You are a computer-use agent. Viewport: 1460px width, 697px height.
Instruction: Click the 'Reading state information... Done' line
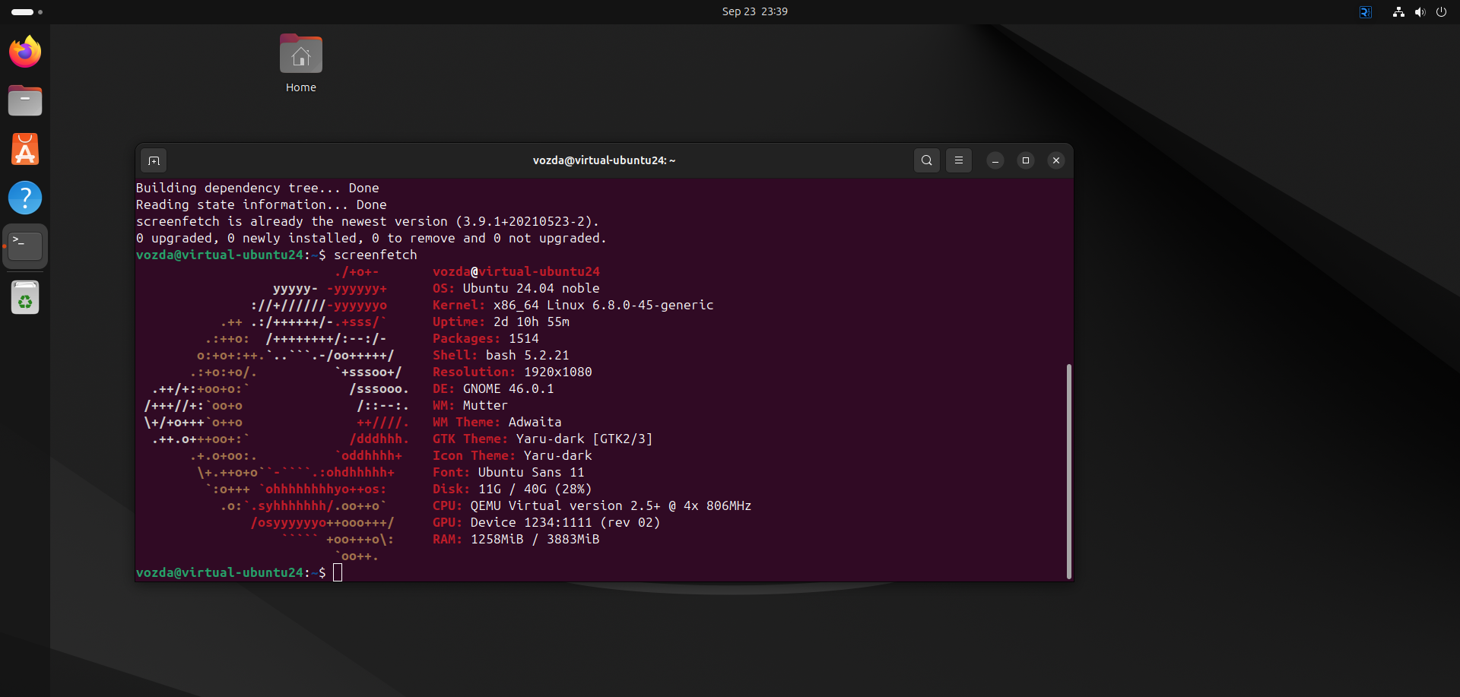261,204
